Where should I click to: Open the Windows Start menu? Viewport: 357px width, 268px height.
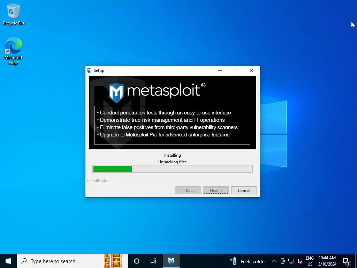[8, 261]
